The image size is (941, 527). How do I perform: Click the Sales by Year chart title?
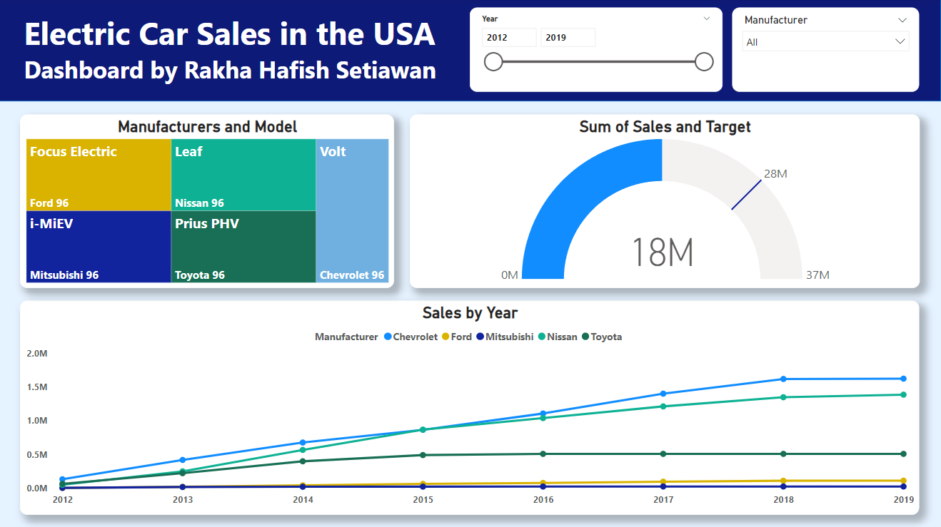pos(470,312)
